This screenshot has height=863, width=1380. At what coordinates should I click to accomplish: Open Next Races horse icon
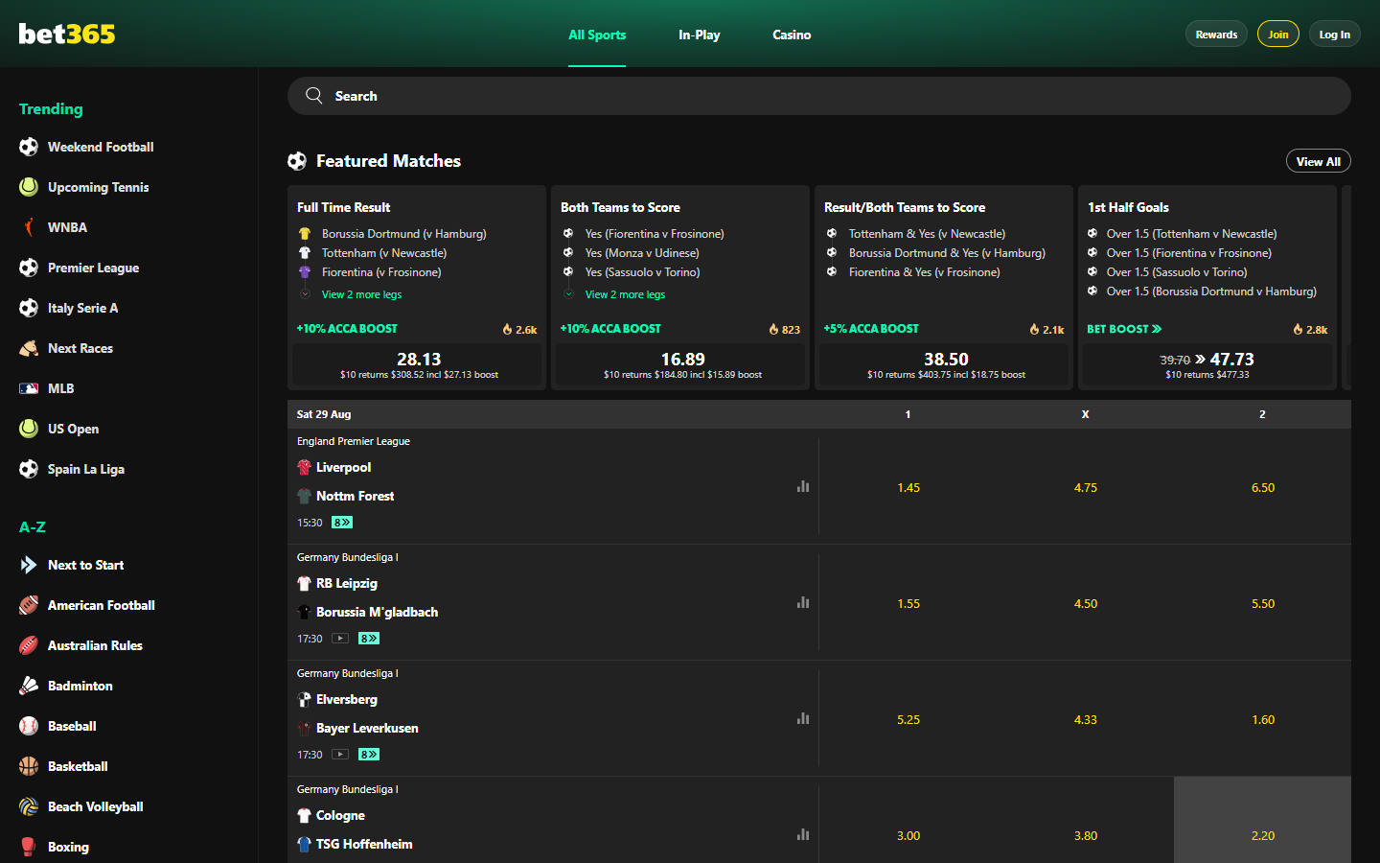(x=29, y=348)
